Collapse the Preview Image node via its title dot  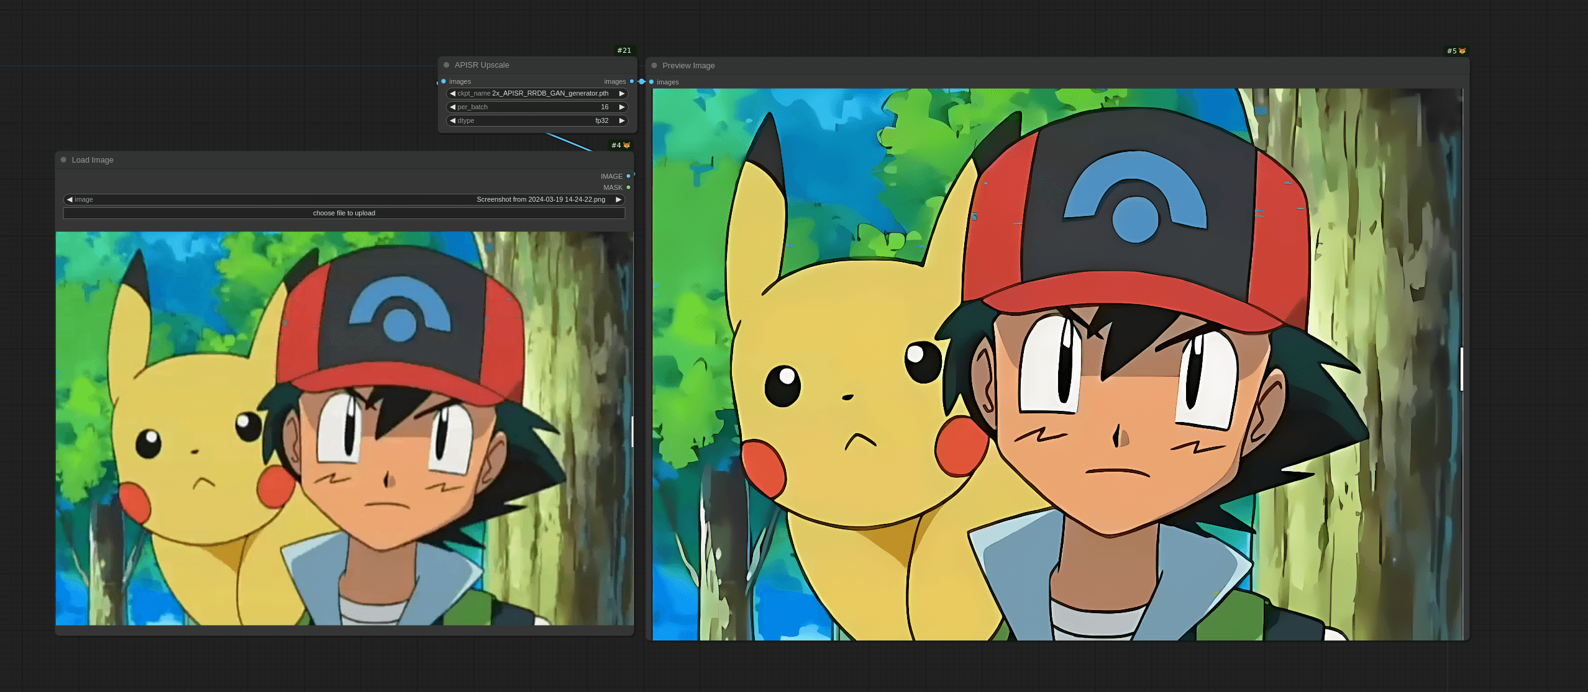point(654,66)
